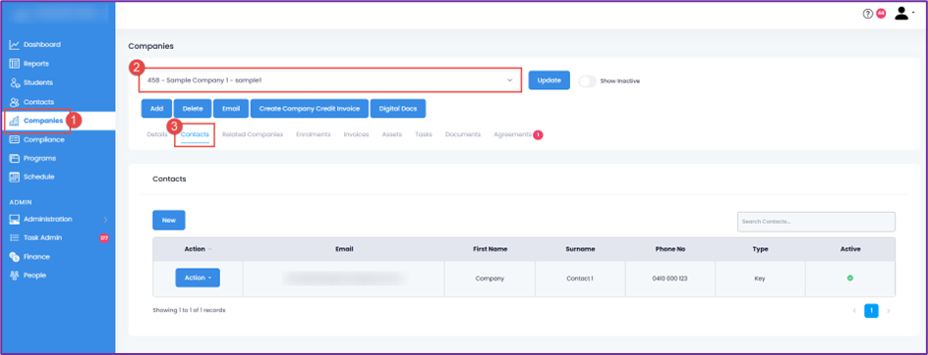The width and height of the screenshot is (928, 355).
Task: Click the Add company button
Action: pos(157,109)
